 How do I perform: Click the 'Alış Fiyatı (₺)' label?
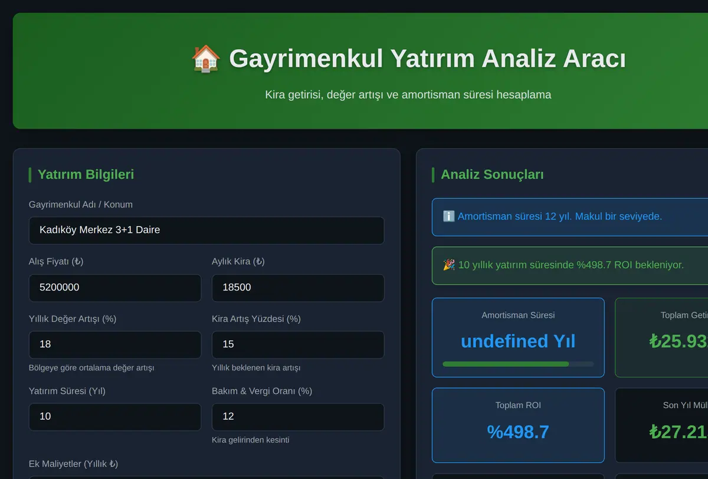tap(56, 262)
